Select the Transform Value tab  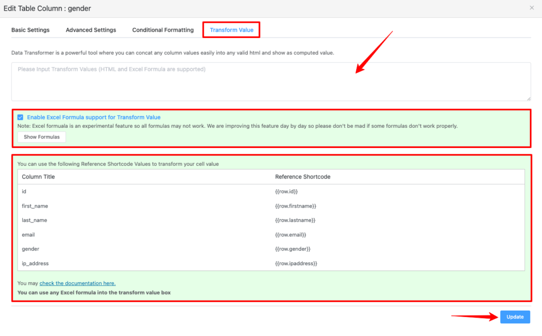(231, 30)
